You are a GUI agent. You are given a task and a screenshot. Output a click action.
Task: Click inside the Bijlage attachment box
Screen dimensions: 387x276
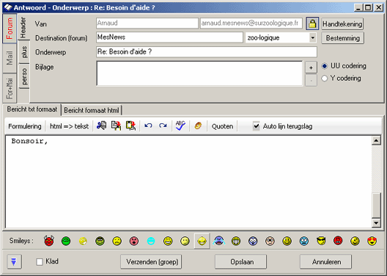(x=199, y=73)
